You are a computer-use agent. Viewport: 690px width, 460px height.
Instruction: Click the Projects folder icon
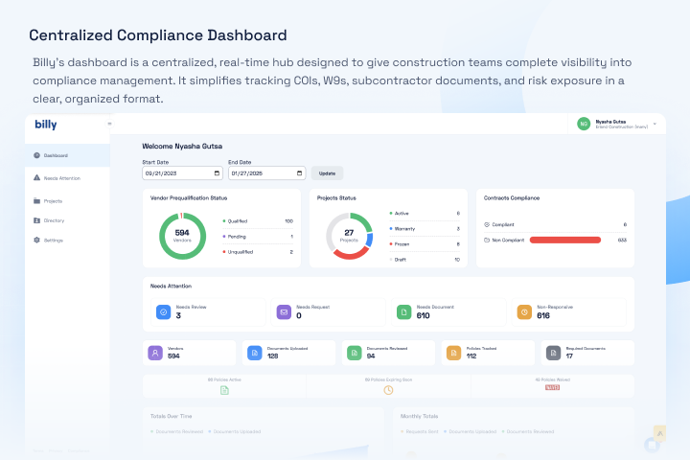(37, 200)
